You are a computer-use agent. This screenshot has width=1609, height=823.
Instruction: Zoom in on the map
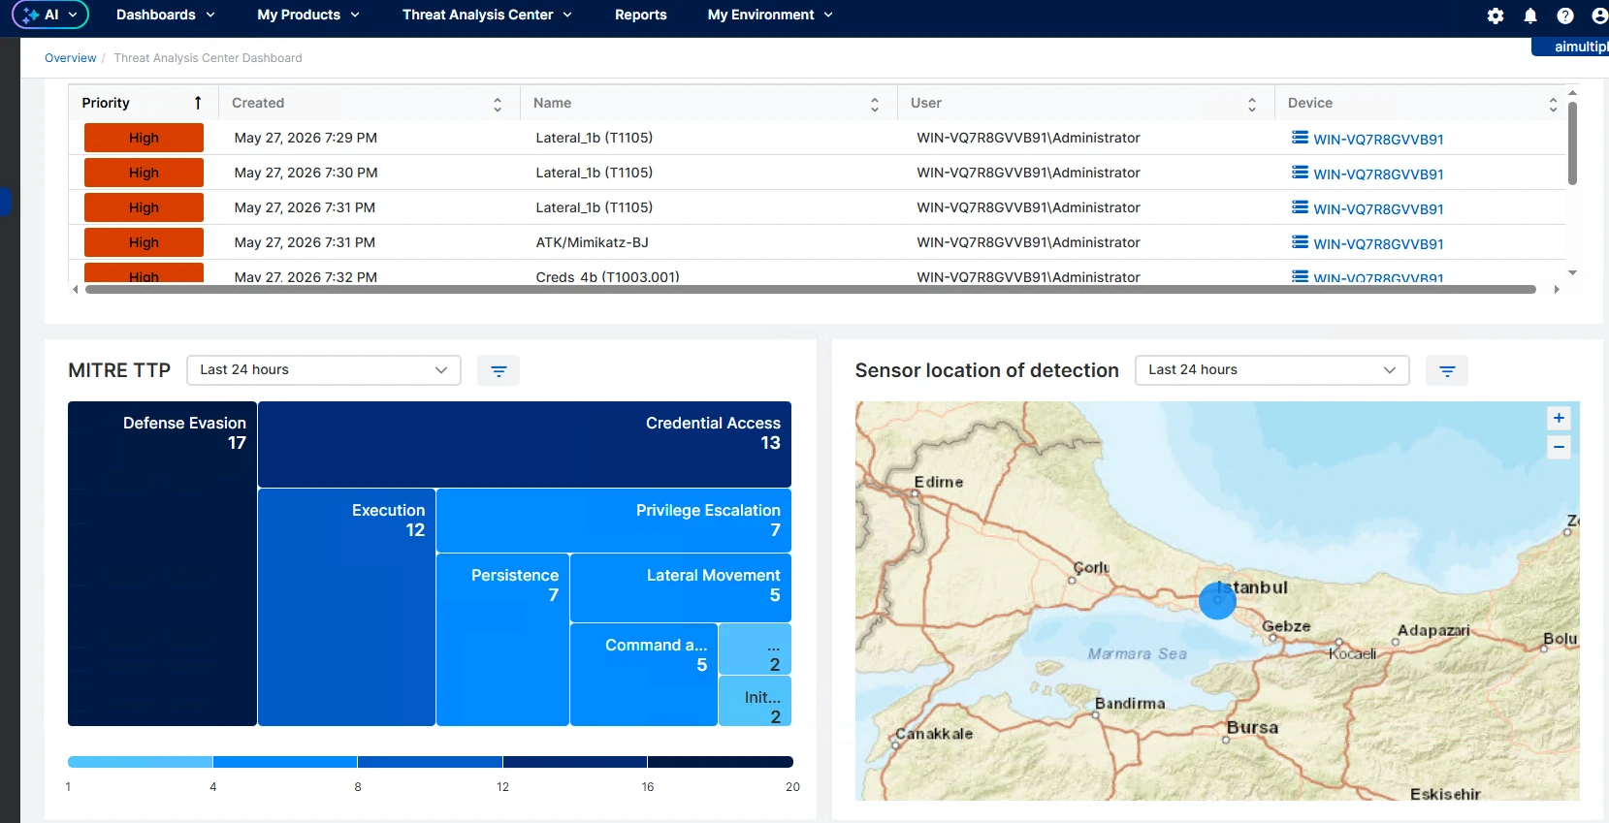(1559, 418)
